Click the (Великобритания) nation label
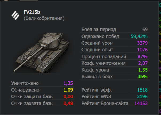The width and height of the screenshot is (161, 115). (44, 18)
